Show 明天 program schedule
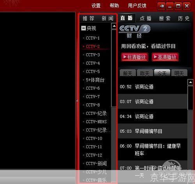 (179, 73)
